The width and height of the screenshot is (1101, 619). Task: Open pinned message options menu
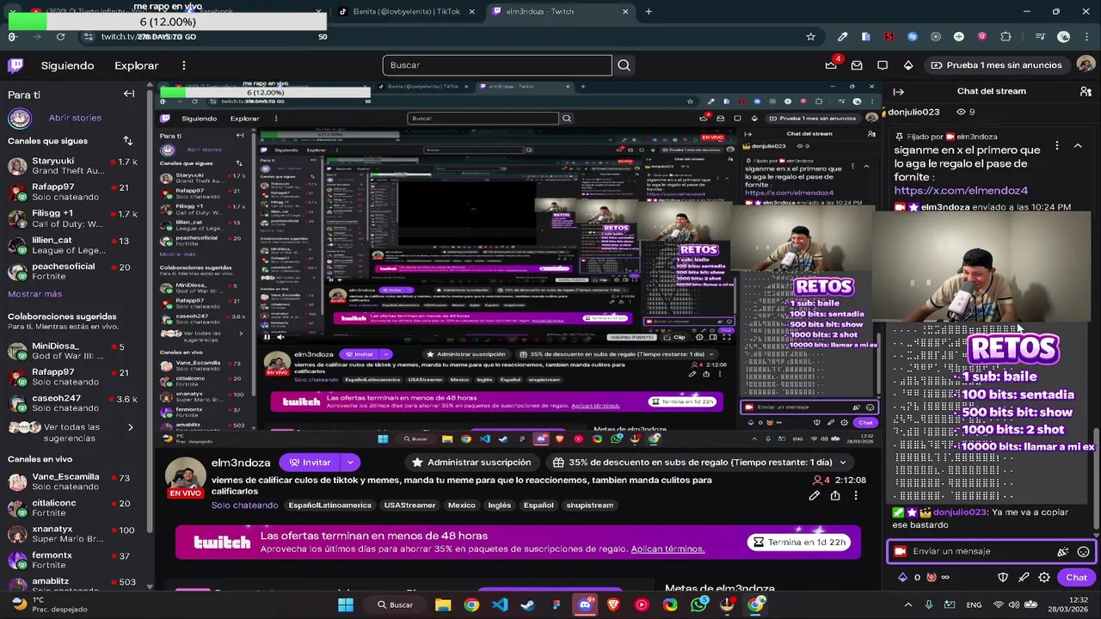(1057, 145)
